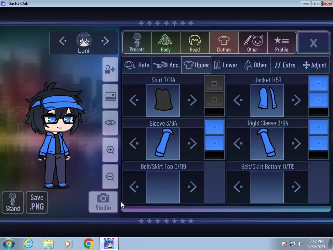The image size is (333, 250).
Task: Go to previous Sleeve style
Action: [x=134, y=144]
